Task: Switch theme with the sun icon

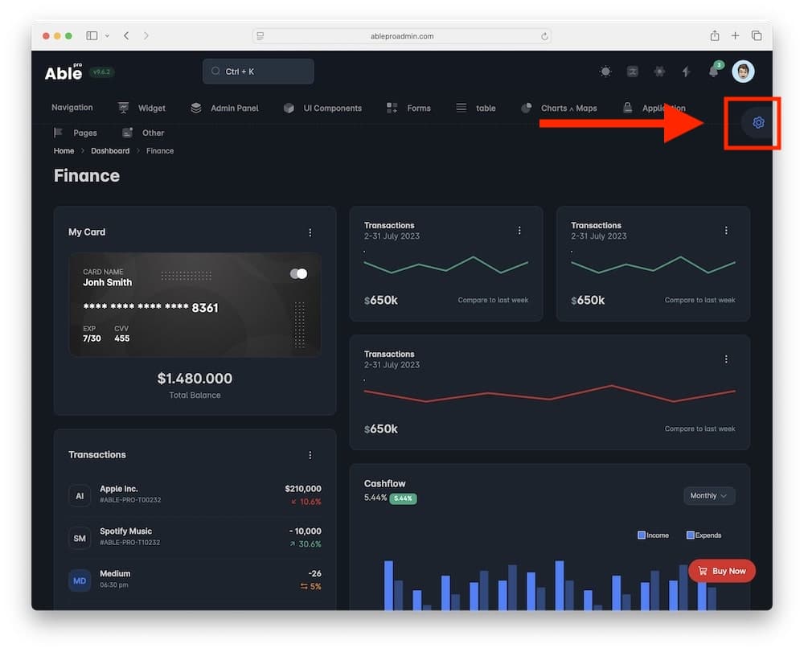Action: tap(605, 72)
